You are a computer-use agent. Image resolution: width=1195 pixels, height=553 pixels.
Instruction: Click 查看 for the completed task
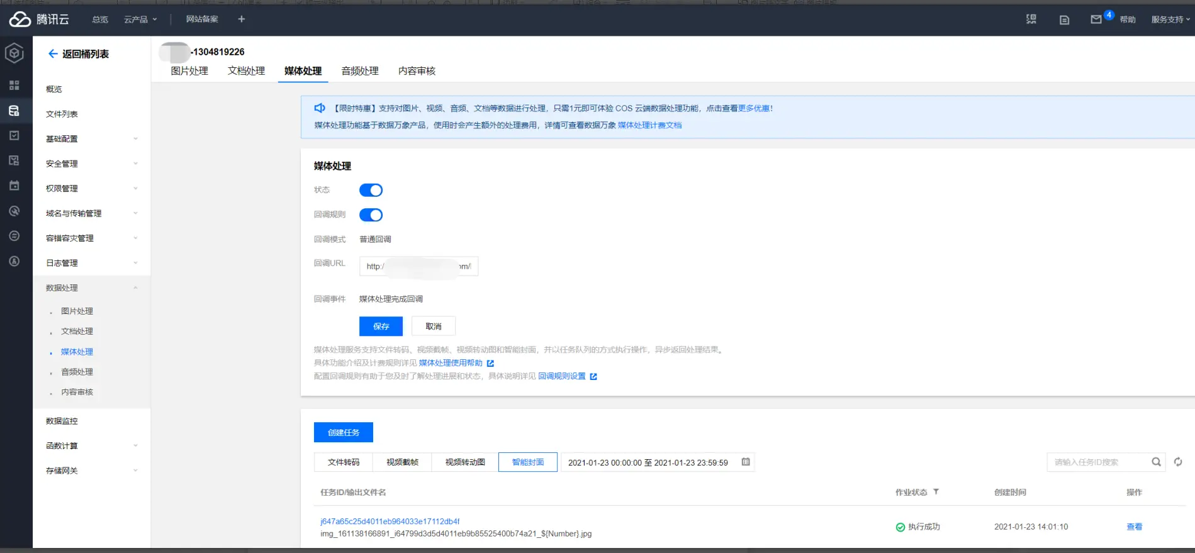[x=1134, y=527]
